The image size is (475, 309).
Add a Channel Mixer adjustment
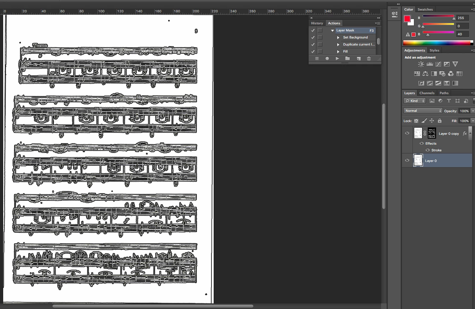point(451,74)
